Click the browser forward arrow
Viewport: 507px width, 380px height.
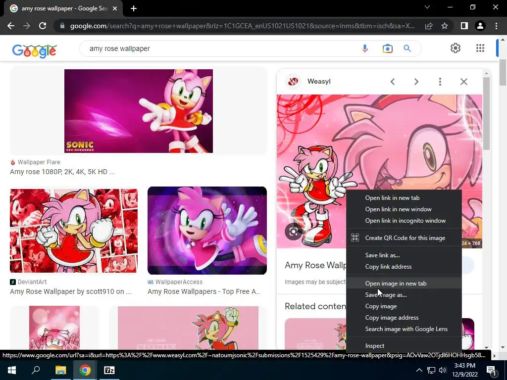pyautogui.click(x=27, y=26)
